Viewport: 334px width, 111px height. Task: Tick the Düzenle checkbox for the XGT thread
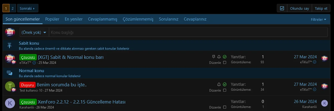(225, 62)
